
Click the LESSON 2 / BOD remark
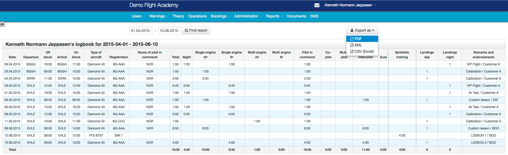483,143
